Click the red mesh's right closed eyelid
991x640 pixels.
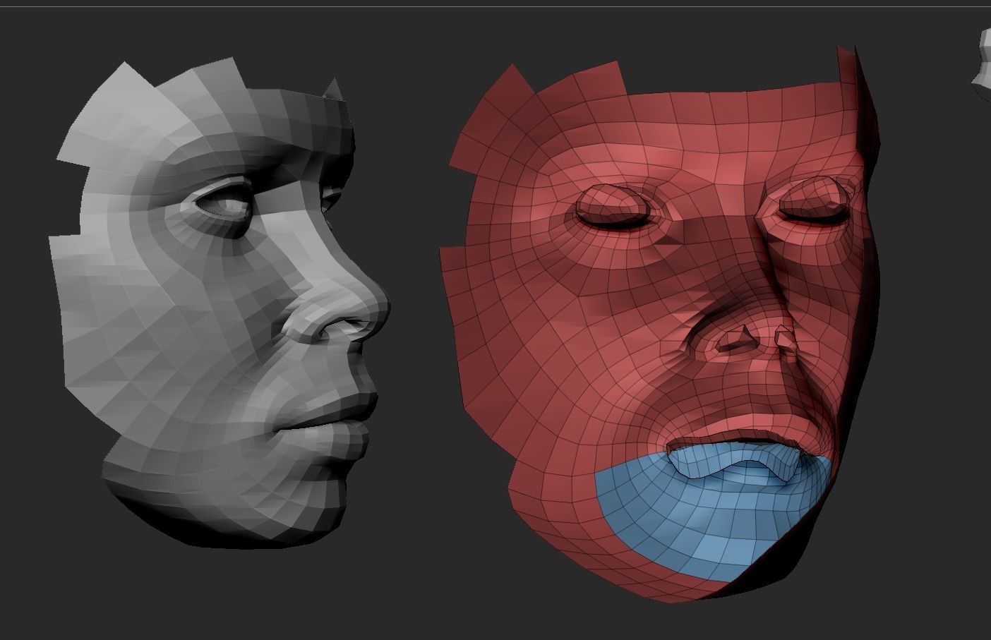813,200
